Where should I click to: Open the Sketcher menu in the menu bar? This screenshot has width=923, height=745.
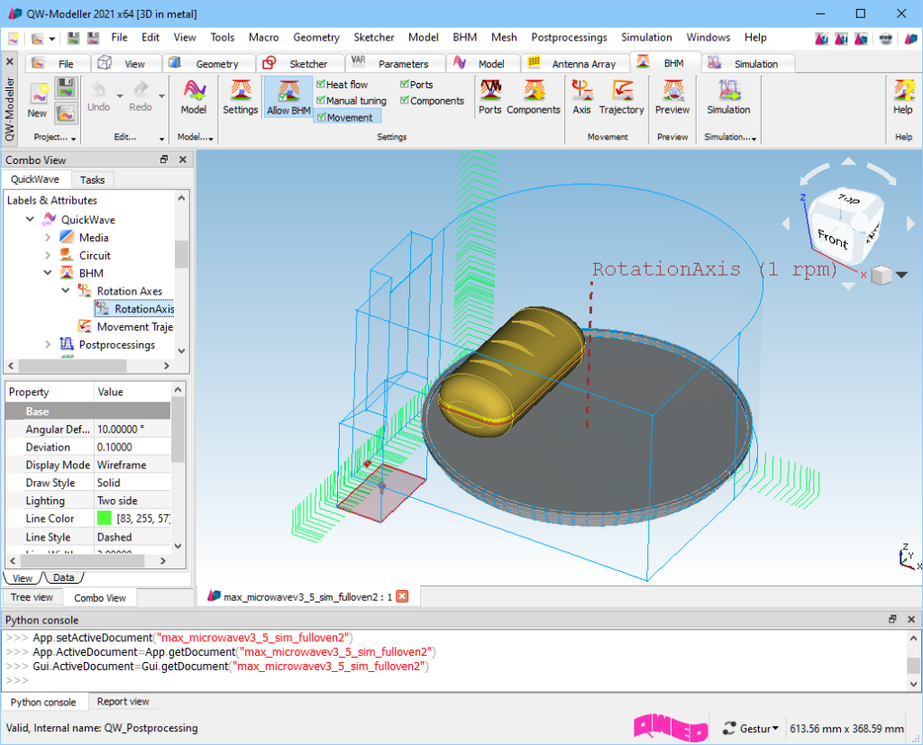pyautogui.click(x=374, y=38)
